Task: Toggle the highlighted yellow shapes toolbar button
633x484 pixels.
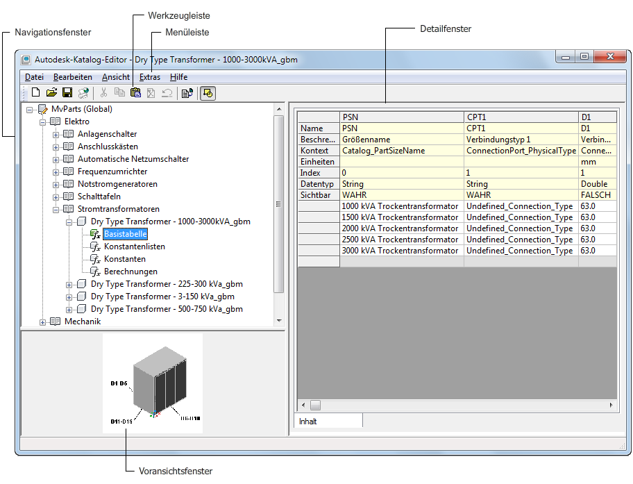Action: click(208, 93)
